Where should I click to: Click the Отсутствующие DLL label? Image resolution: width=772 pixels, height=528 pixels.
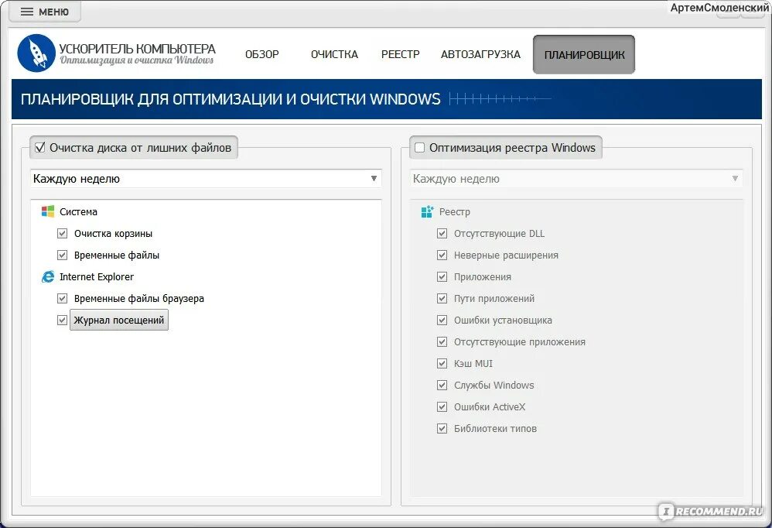pyautogui.click(x=499, y=234)
